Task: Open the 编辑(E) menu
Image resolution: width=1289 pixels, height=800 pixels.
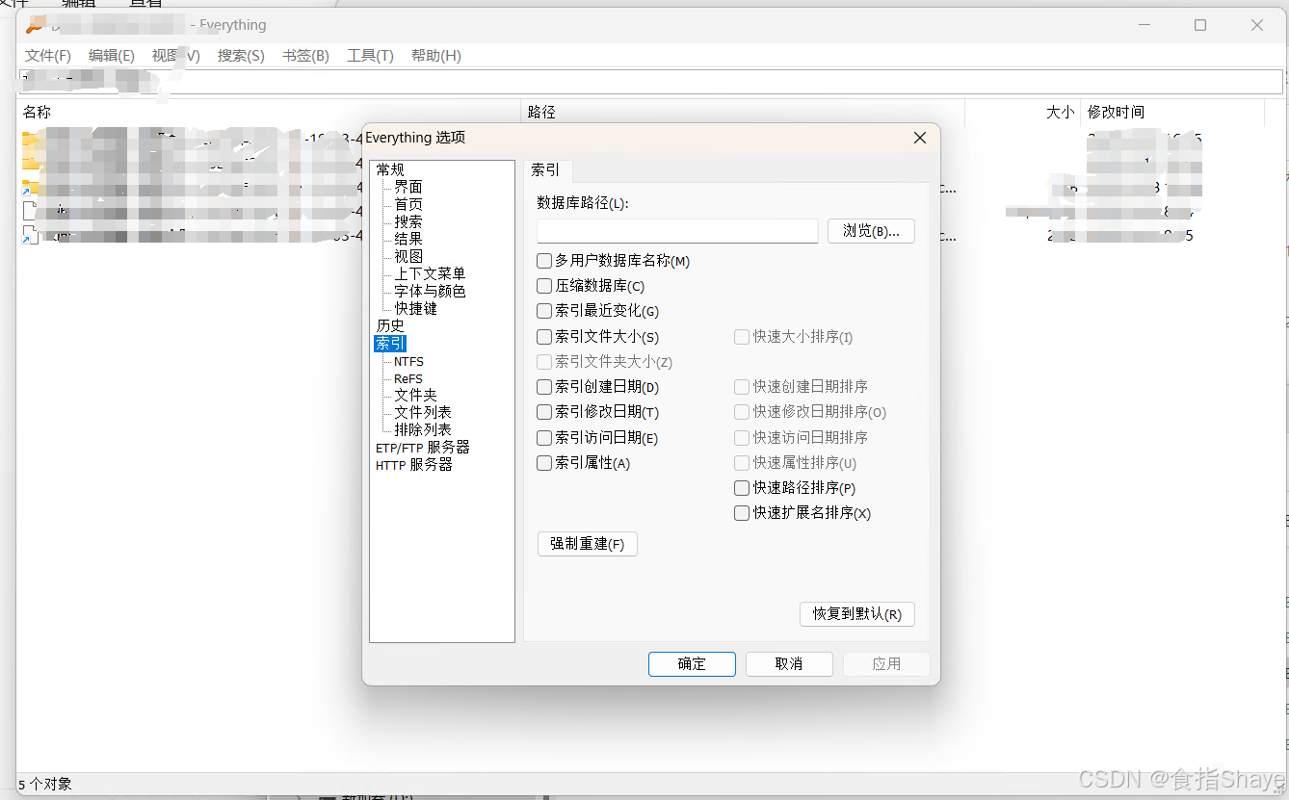Action: point(112,56)
